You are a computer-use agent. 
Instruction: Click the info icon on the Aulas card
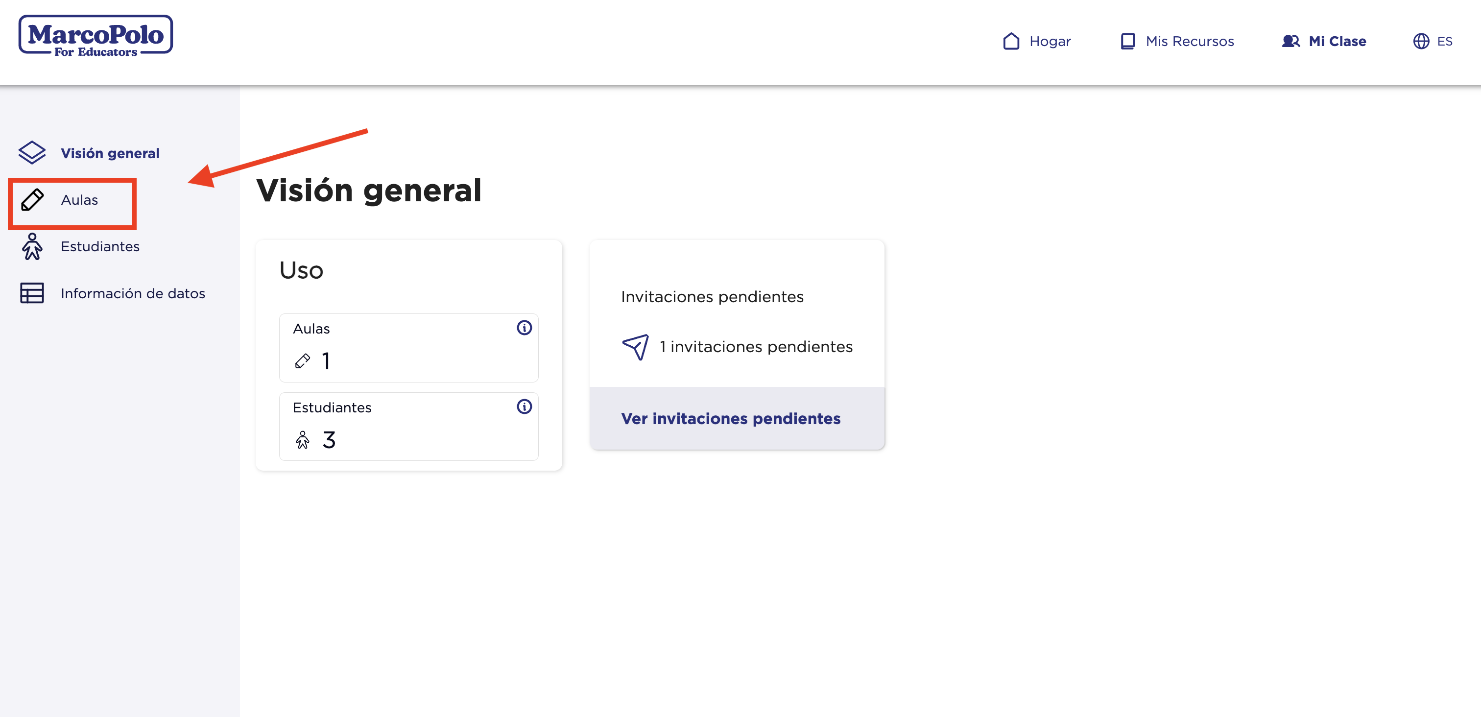524,328
